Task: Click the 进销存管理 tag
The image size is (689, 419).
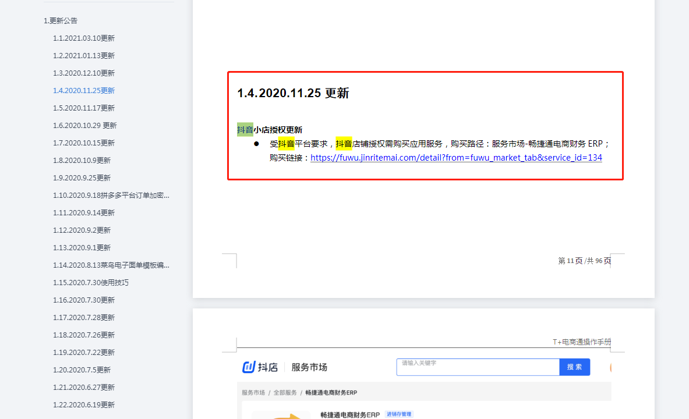Action: click(399, 414)
